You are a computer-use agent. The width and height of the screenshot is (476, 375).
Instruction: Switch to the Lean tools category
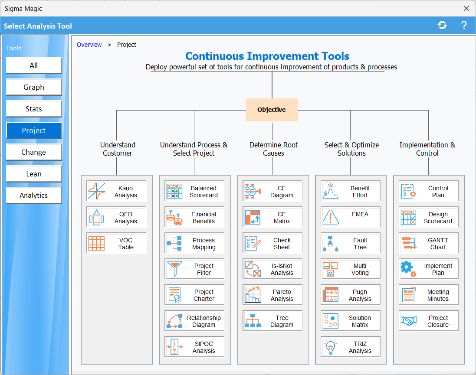coord(34,174)
